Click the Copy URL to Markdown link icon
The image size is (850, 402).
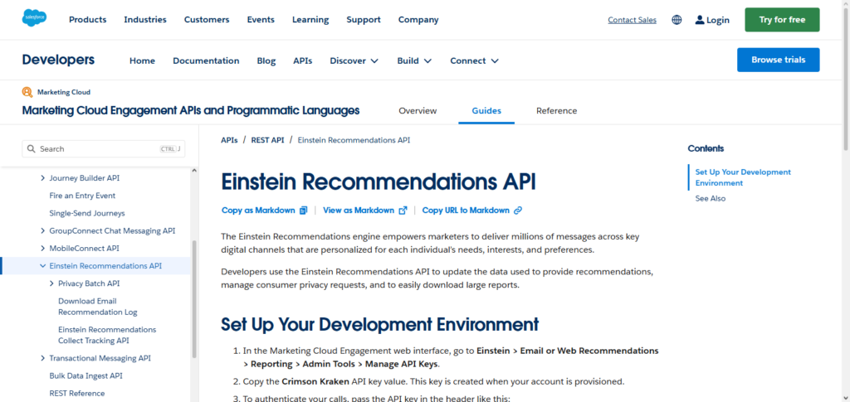[518, 211]
